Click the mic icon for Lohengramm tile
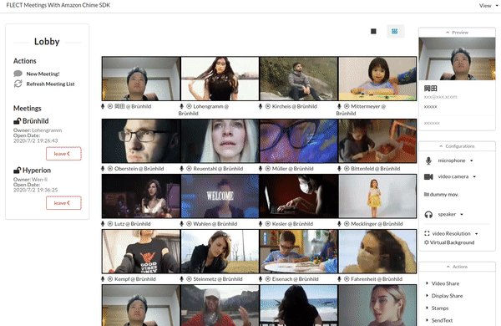The height and width of the screenshot is (326, 501). pos(181,106)
